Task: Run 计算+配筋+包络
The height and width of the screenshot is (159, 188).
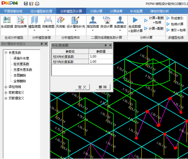Action: point(154,20)
